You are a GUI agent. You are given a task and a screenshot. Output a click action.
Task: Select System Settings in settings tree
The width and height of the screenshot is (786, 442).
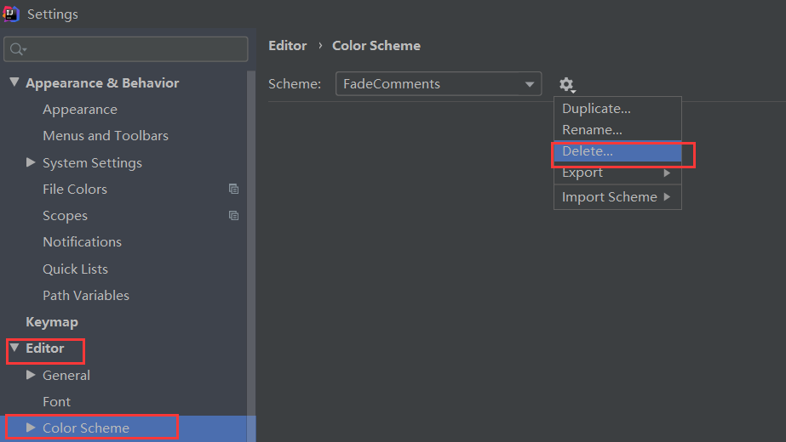[92, 162]
